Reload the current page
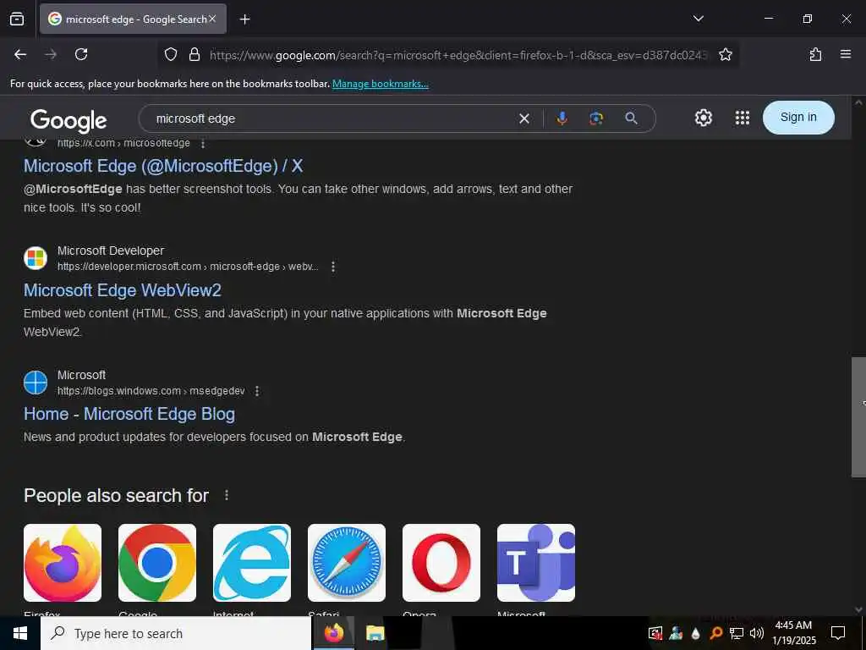 [x=81, y=54]
